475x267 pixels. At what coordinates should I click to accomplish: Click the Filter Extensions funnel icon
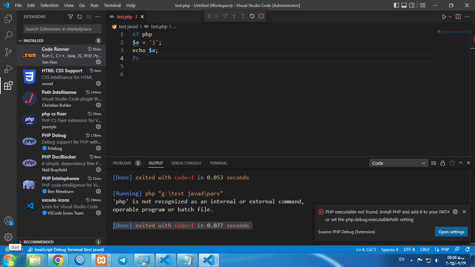(71, 17)
